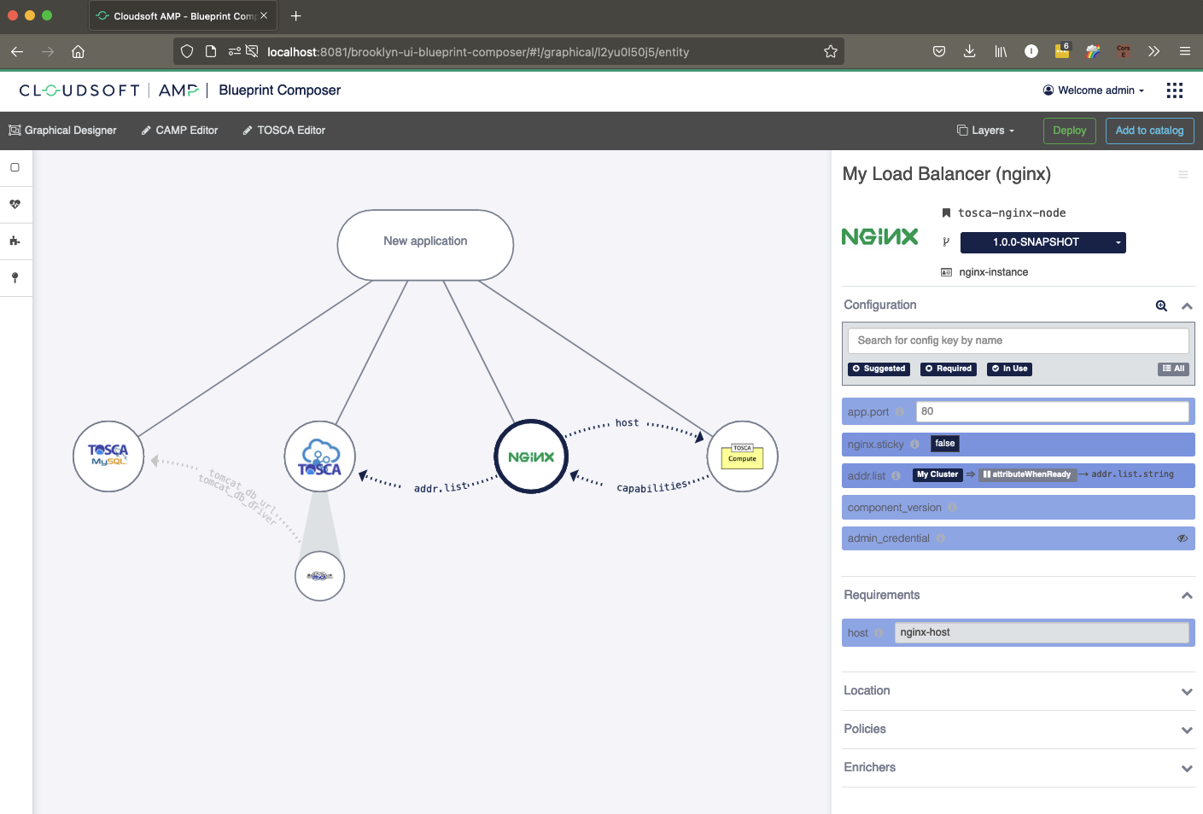Switch to the TOSCA Editor tab
This screenshot has width=1203, height=814.
tap(283, 131)
